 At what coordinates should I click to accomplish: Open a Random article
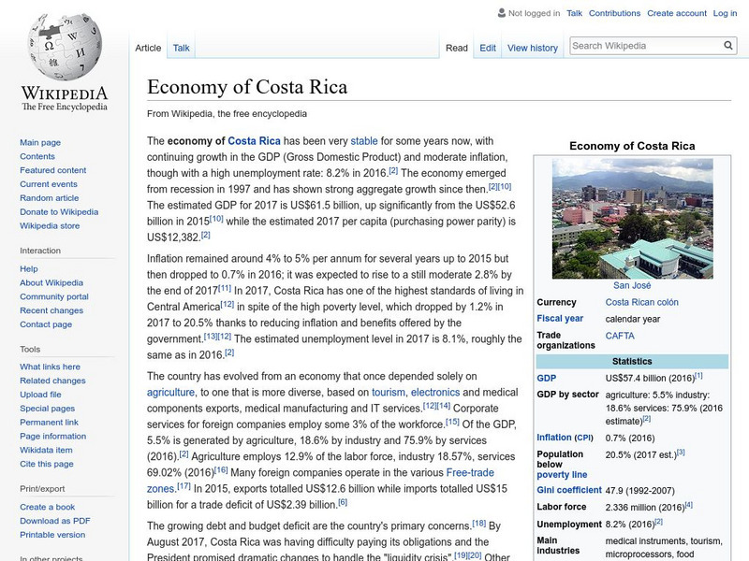pyautogui.click(x=50, y=197)
